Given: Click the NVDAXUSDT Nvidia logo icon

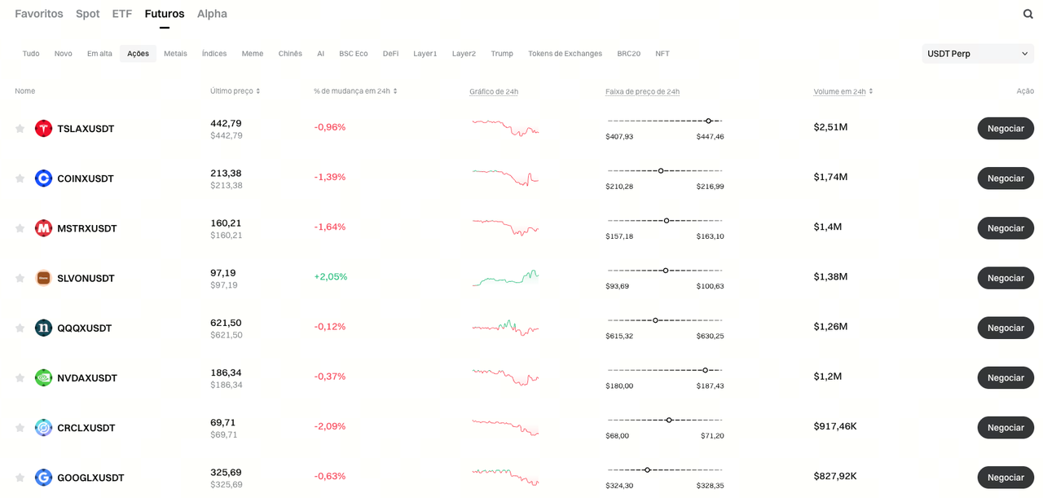Looking at the screenshot, I should [43, 377].
